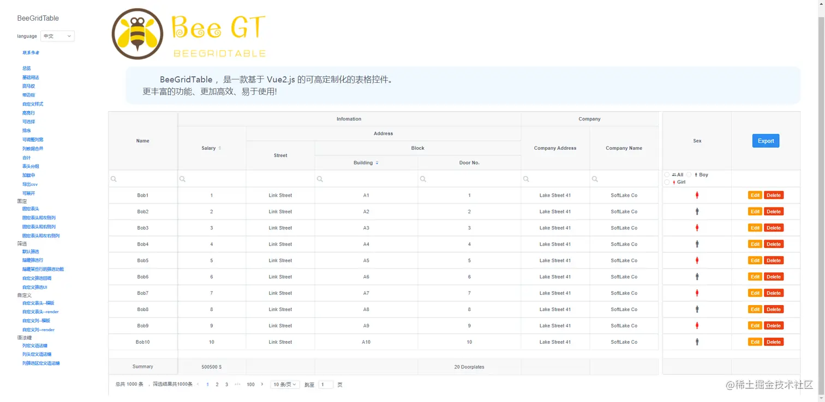The height and width of the screenshot is (402, 825).
Task: Go to page 100 in pagination
Action: click(250, 385)
